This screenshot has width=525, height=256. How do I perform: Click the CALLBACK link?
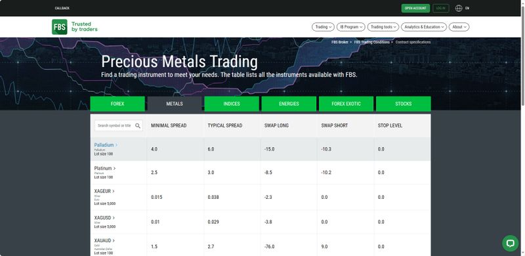62,9
